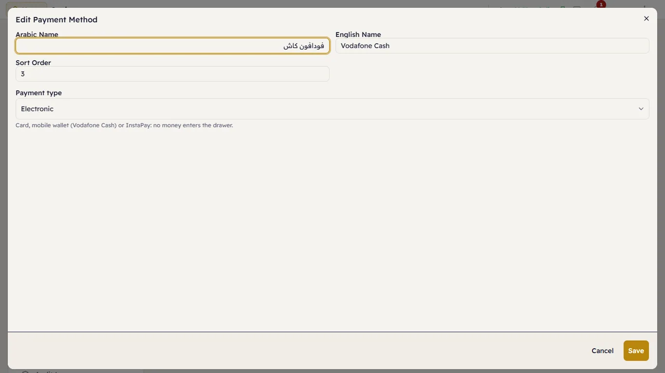Expand the chevron arrow on Payment type
The width and height of the screenshot is (665, 373).
click(641, 109)
